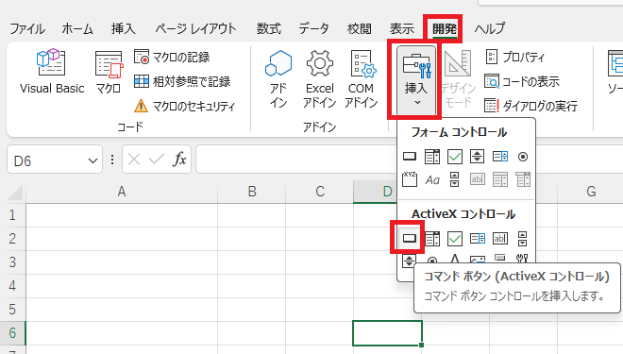Open the ヘルプ tab
The height and width of the screenshot is (354, 623).
coord(490,28)
